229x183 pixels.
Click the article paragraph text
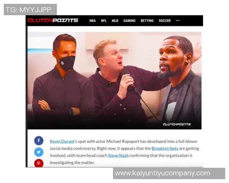[124, 152]
